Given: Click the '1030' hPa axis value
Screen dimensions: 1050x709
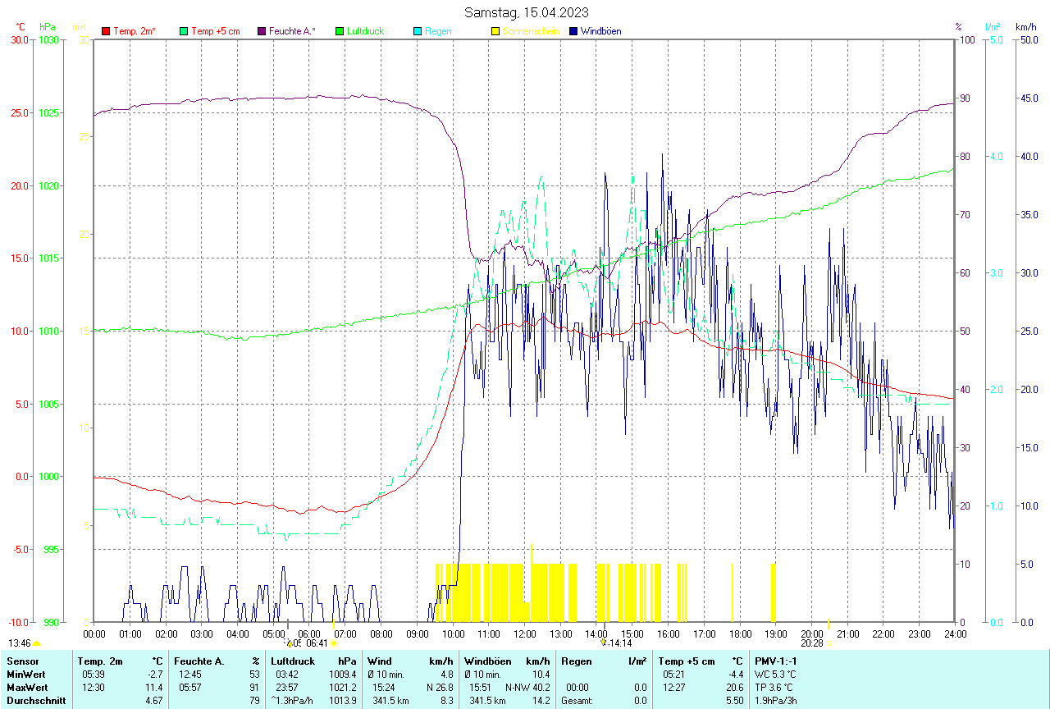Looking at the screenshot, I should (48, 39).
